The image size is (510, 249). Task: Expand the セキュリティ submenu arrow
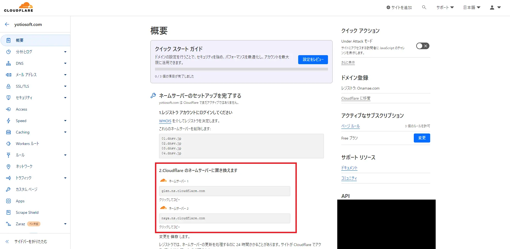tap(65, 98)
